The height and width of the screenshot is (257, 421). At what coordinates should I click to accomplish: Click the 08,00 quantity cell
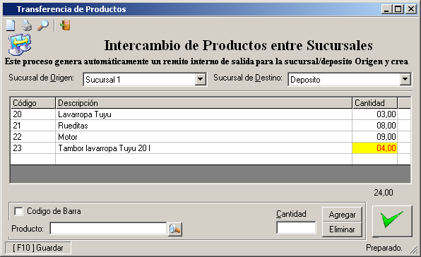coord(375,126)
